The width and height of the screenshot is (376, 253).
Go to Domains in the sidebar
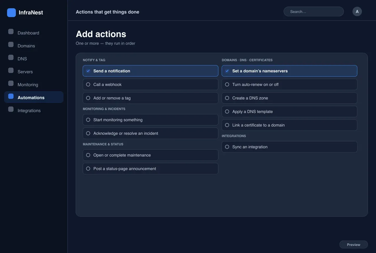point(34,46)
